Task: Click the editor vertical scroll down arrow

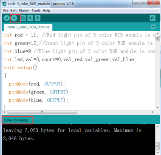Action: click(x=158, y=107)
